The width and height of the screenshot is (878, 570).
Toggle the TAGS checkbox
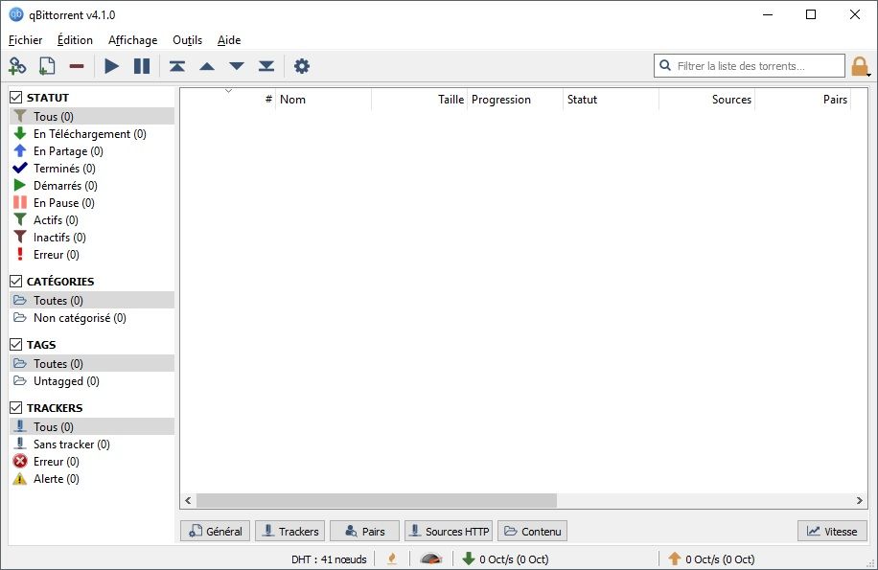coord(16,344)
